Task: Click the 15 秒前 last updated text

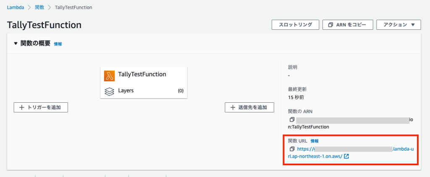Action: (296, 97)
